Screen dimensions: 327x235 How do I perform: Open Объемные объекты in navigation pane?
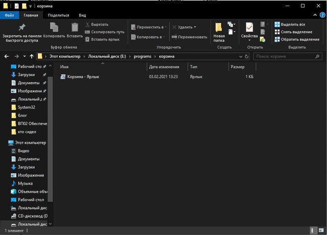point(29,192)
